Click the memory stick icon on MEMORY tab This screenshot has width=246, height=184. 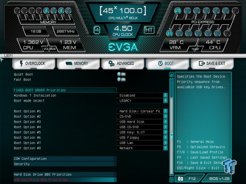[69, 63]
